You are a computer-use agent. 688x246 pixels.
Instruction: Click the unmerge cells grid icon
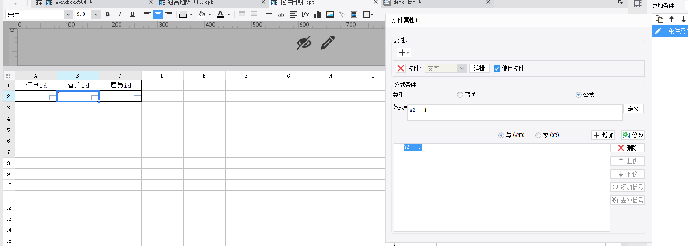254,14
